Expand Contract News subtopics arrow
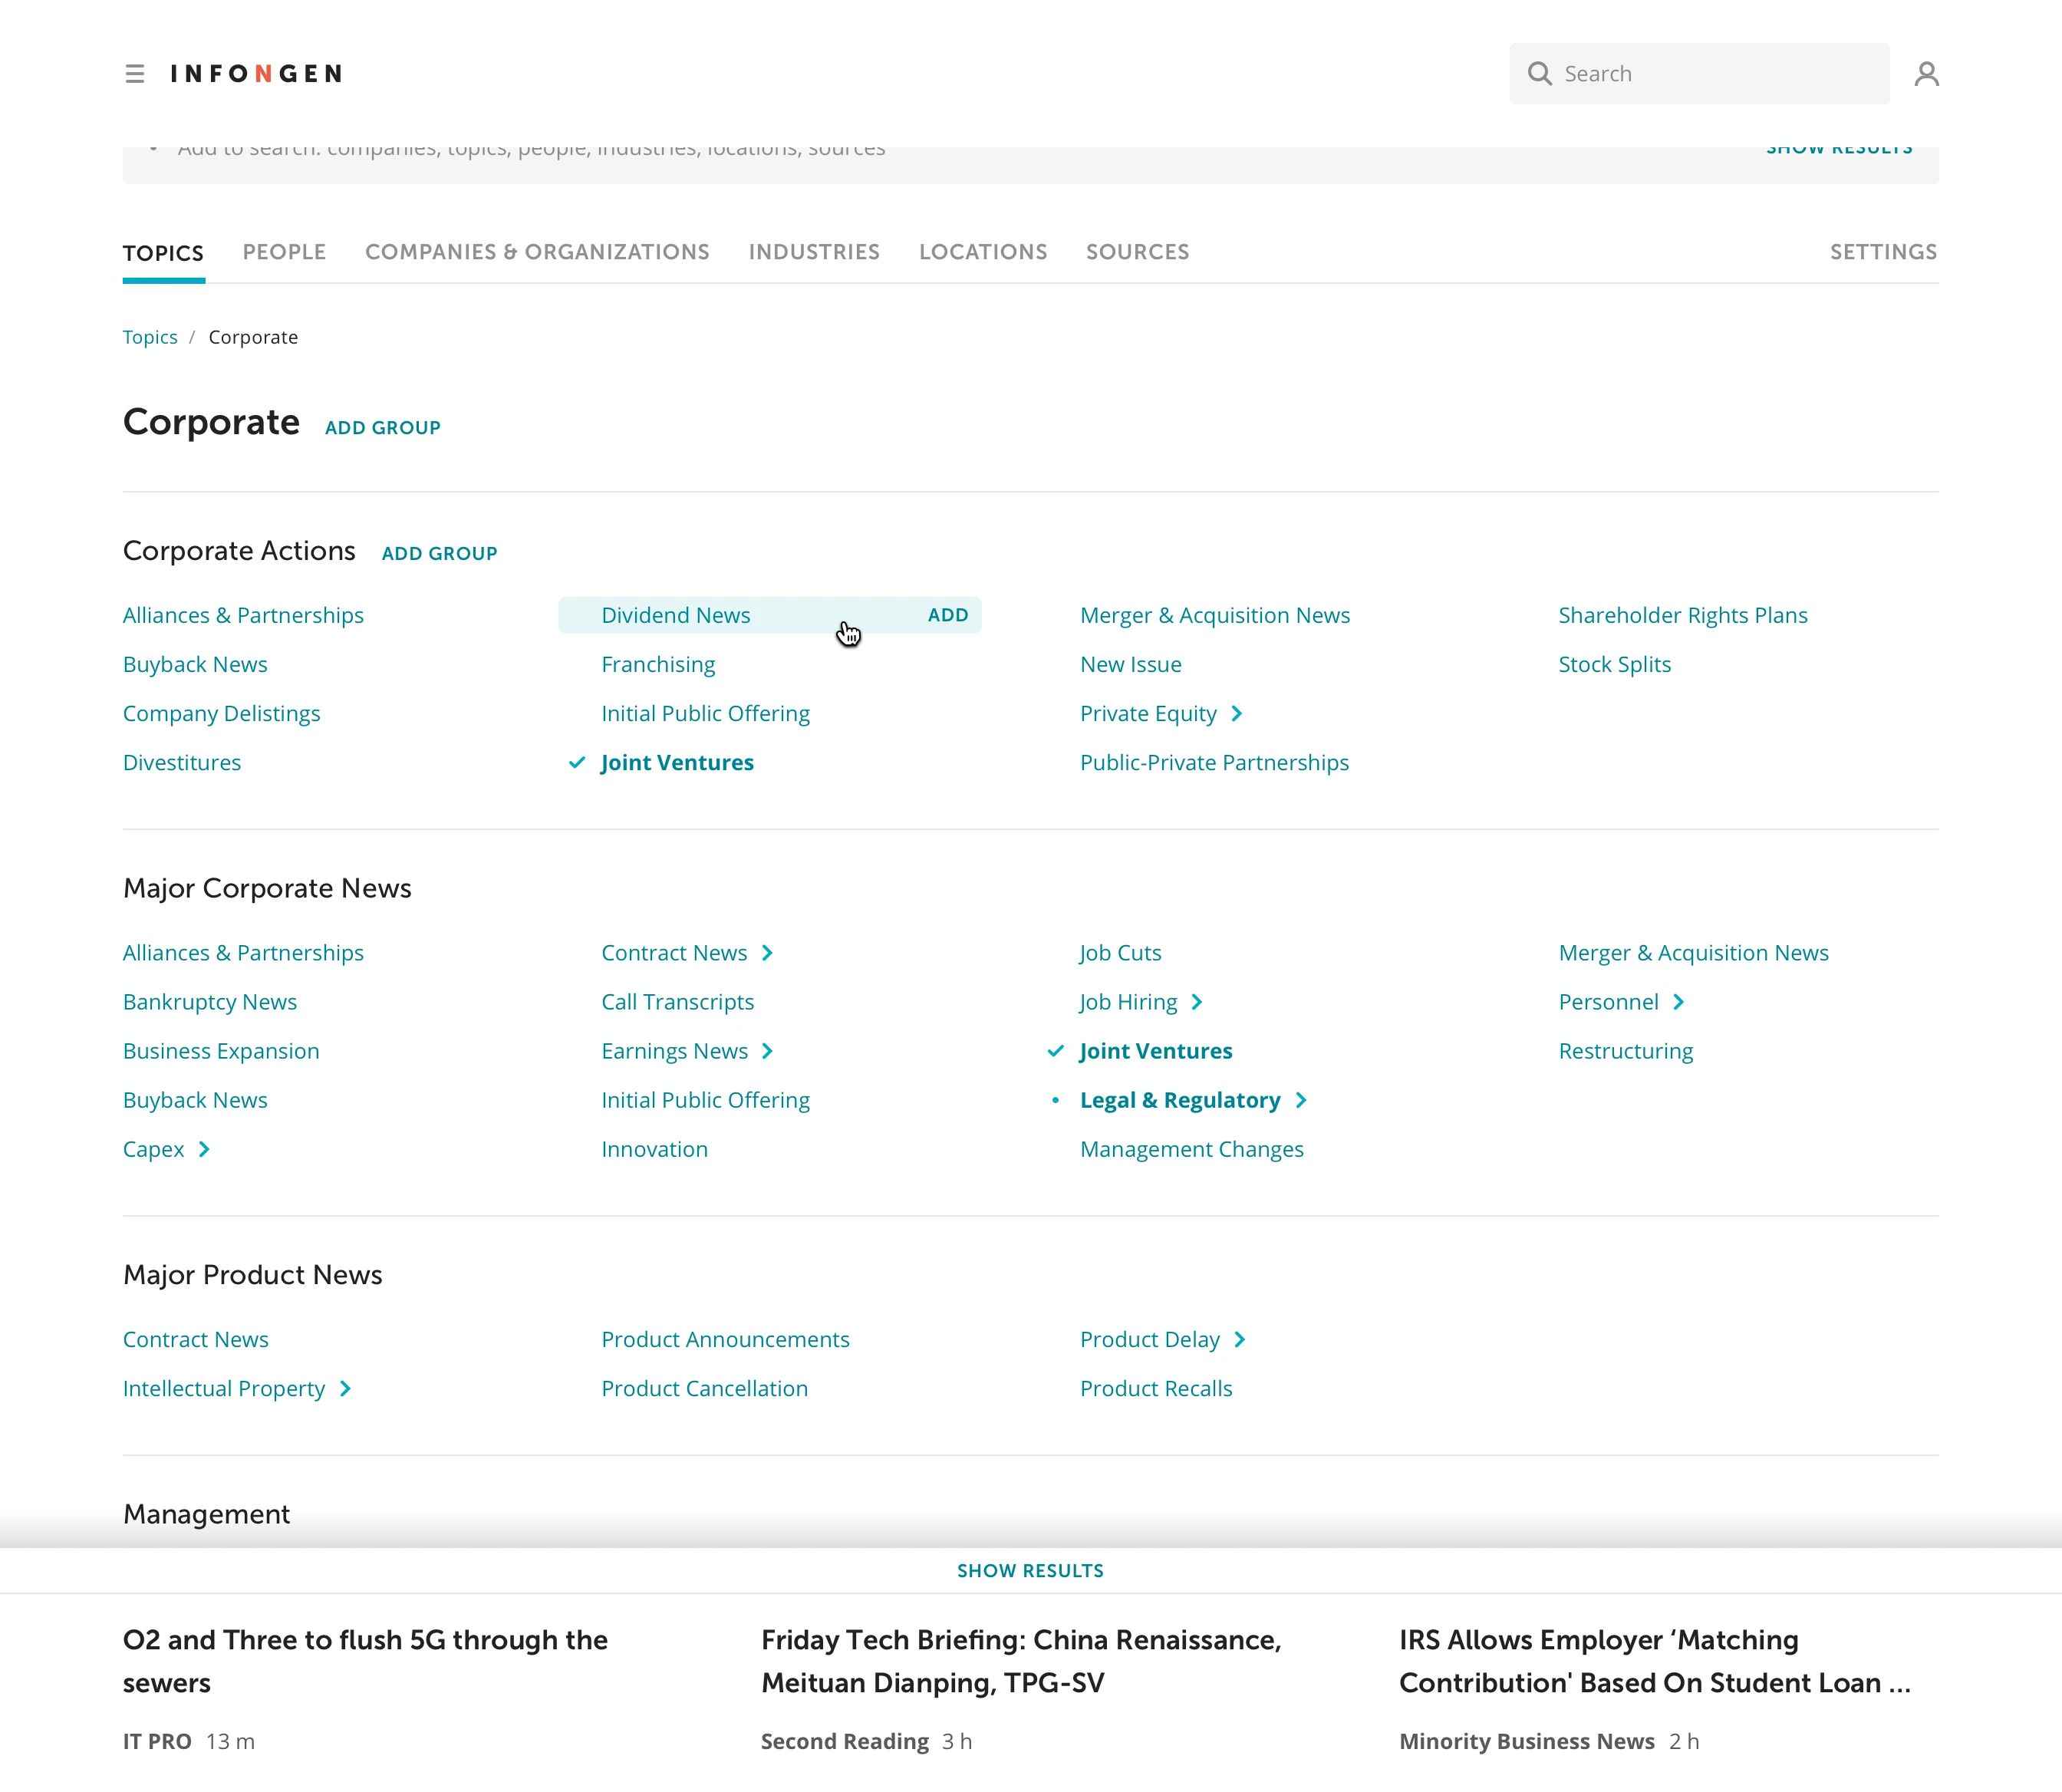Viewport: 2062px width, 1792px height. (767, 953)
